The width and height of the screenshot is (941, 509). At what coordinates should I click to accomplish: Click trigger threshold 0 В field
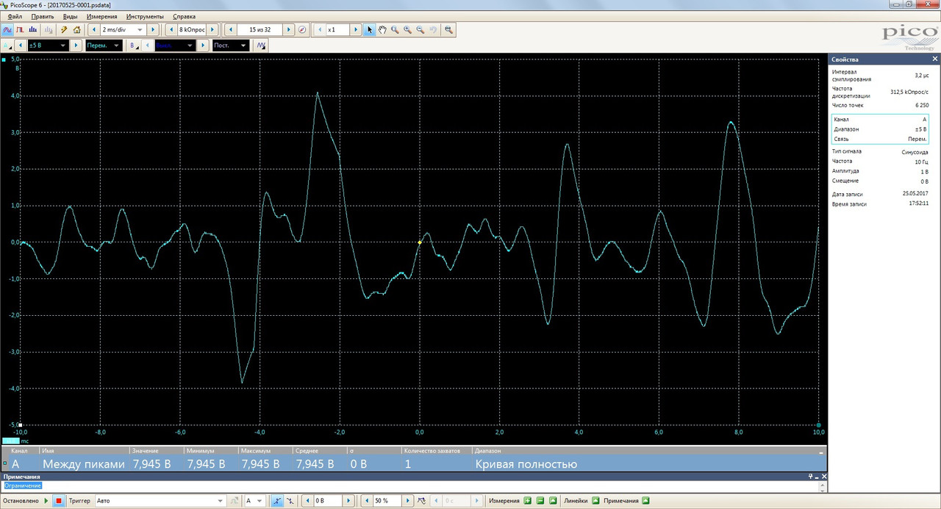(327, 501)
